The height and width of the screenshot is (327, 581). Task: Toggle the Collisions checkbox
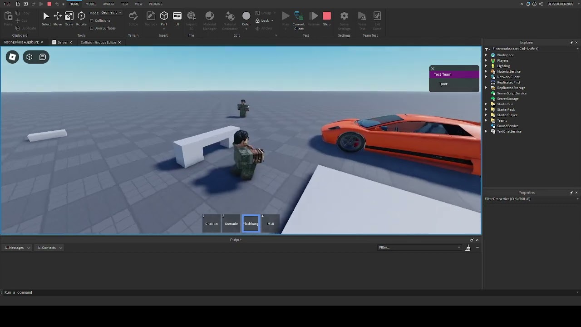92,20
